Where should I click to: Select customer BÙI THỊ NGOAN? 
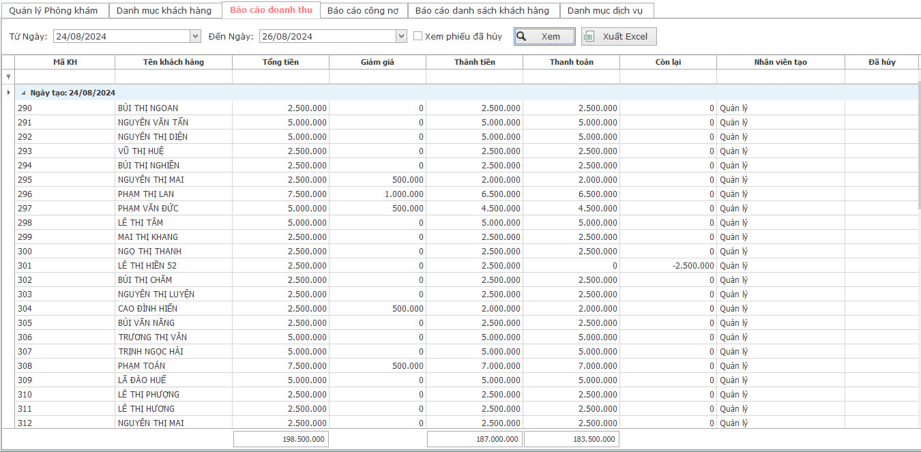click(x=148, y=108)
